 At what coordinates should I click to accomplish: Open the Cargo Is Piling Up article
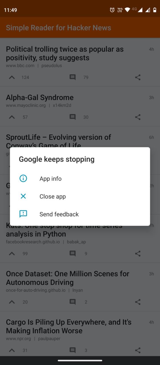pyautogui.click(x=69, y=327)
